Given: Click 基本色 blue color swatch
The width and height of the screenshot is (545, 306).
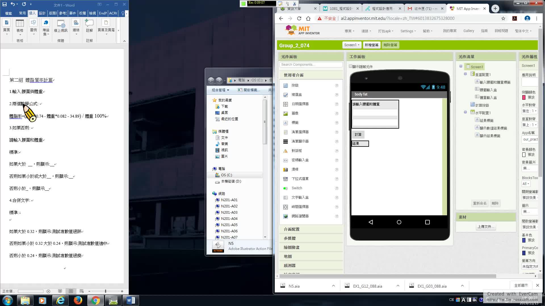Looking at the screenshot, I should click(x=524, y=240).
